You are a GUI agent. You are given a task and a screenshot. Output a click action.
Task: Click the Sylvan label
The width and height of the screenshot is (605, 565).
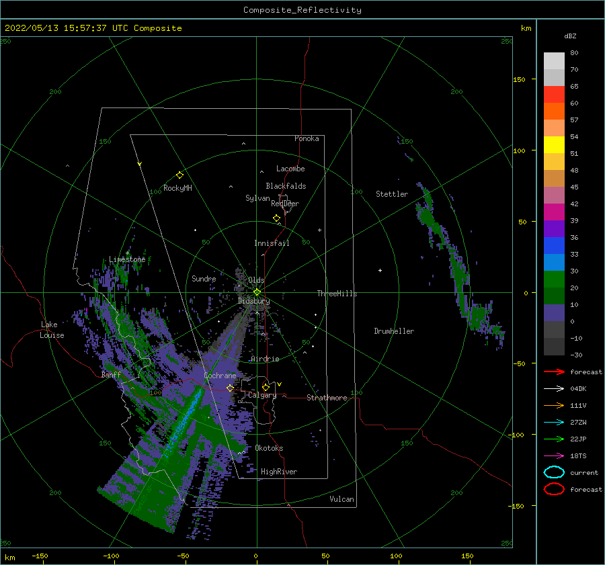[x=257, y=198]
